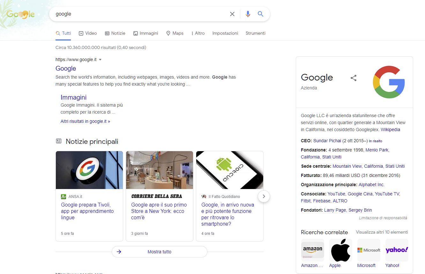Open the Strumenti options
The height and width of the screenshot is (274, 425).
coord(256,33)
